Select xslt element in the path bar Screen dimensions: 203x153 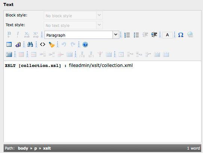pyautogui.click(x=47, y=148)
